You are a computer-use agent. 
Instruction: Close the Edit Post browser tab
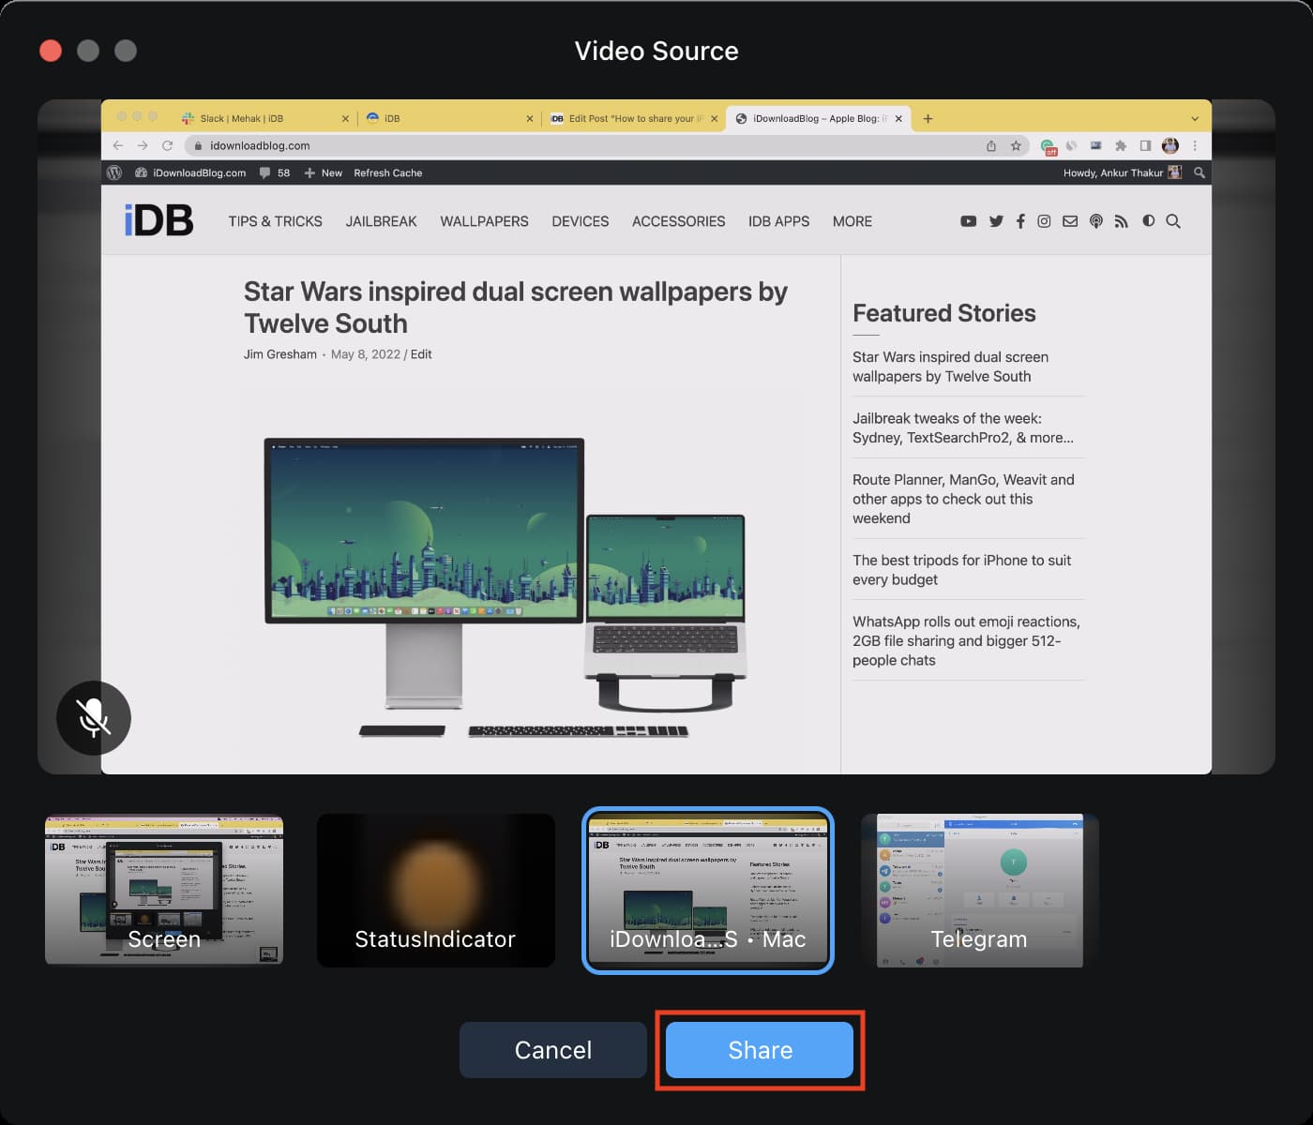(x=715, y=118)
